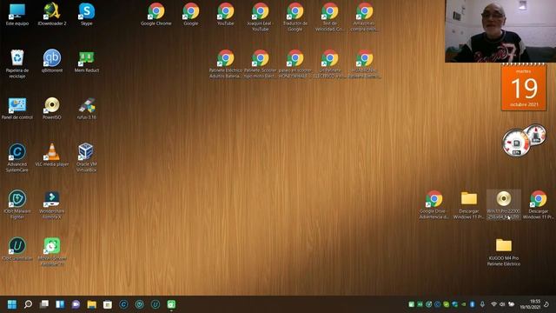556x313 pixels.
Task: Open Task View from taskbar
Action: click(44, 304)
